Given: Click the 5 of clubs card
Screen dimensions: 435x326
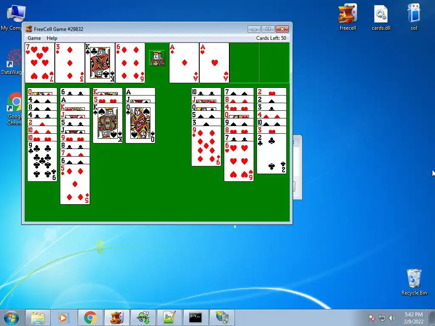Looking at the screenshot, I should click(75, 122).
